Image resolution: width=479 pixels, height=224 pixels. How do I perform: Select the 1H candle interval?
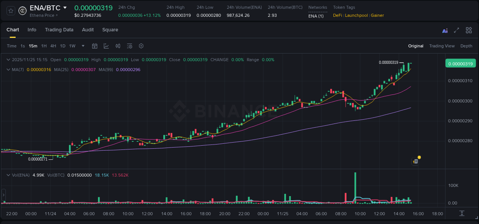pyautogui.click(x=44, y=46)
